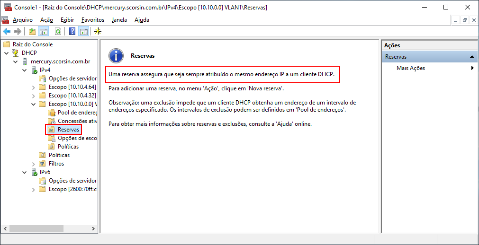
Task: Minimize the inner MDI console window
Action: coord(455,20)
